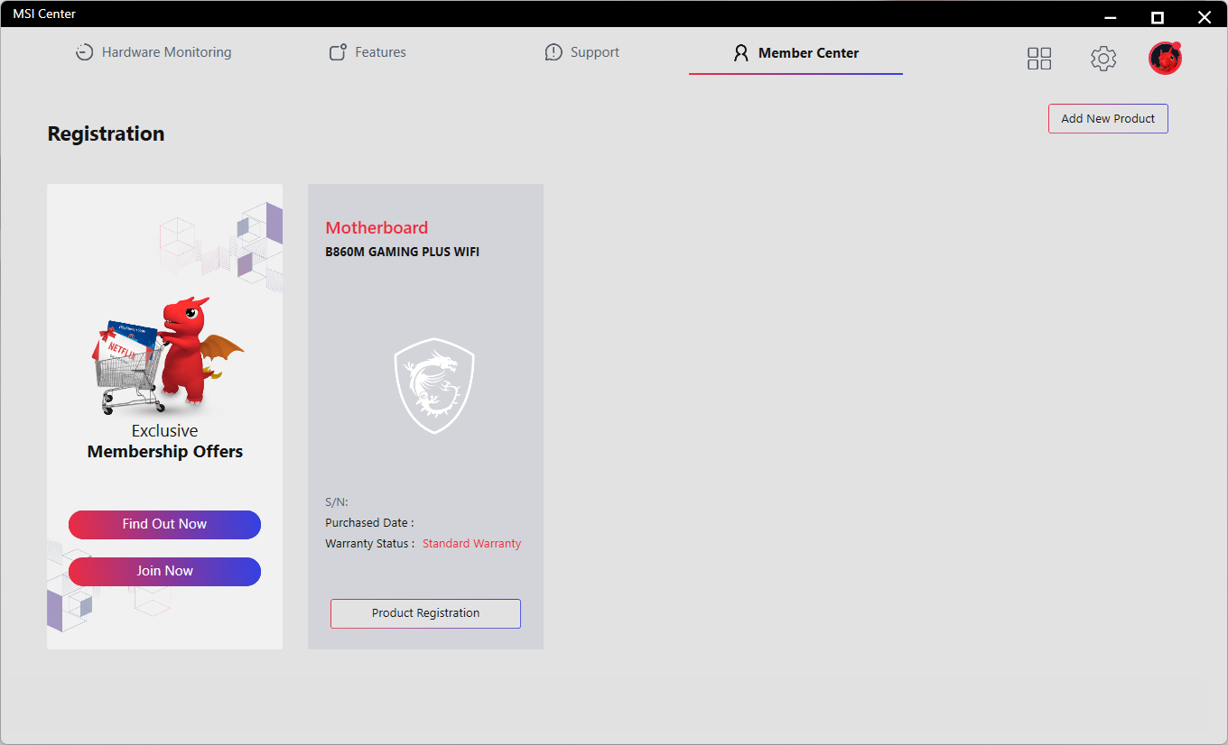Open settings via the gear icon
The height and width of the screenshot is (745, 1228).
coord(1103,59)
